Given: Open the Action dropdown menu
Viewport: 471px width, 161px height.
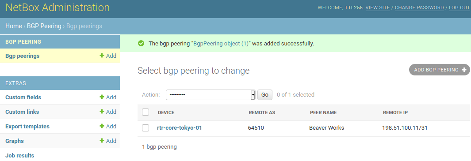Looking at the screenshot, I should click(210, 95).
